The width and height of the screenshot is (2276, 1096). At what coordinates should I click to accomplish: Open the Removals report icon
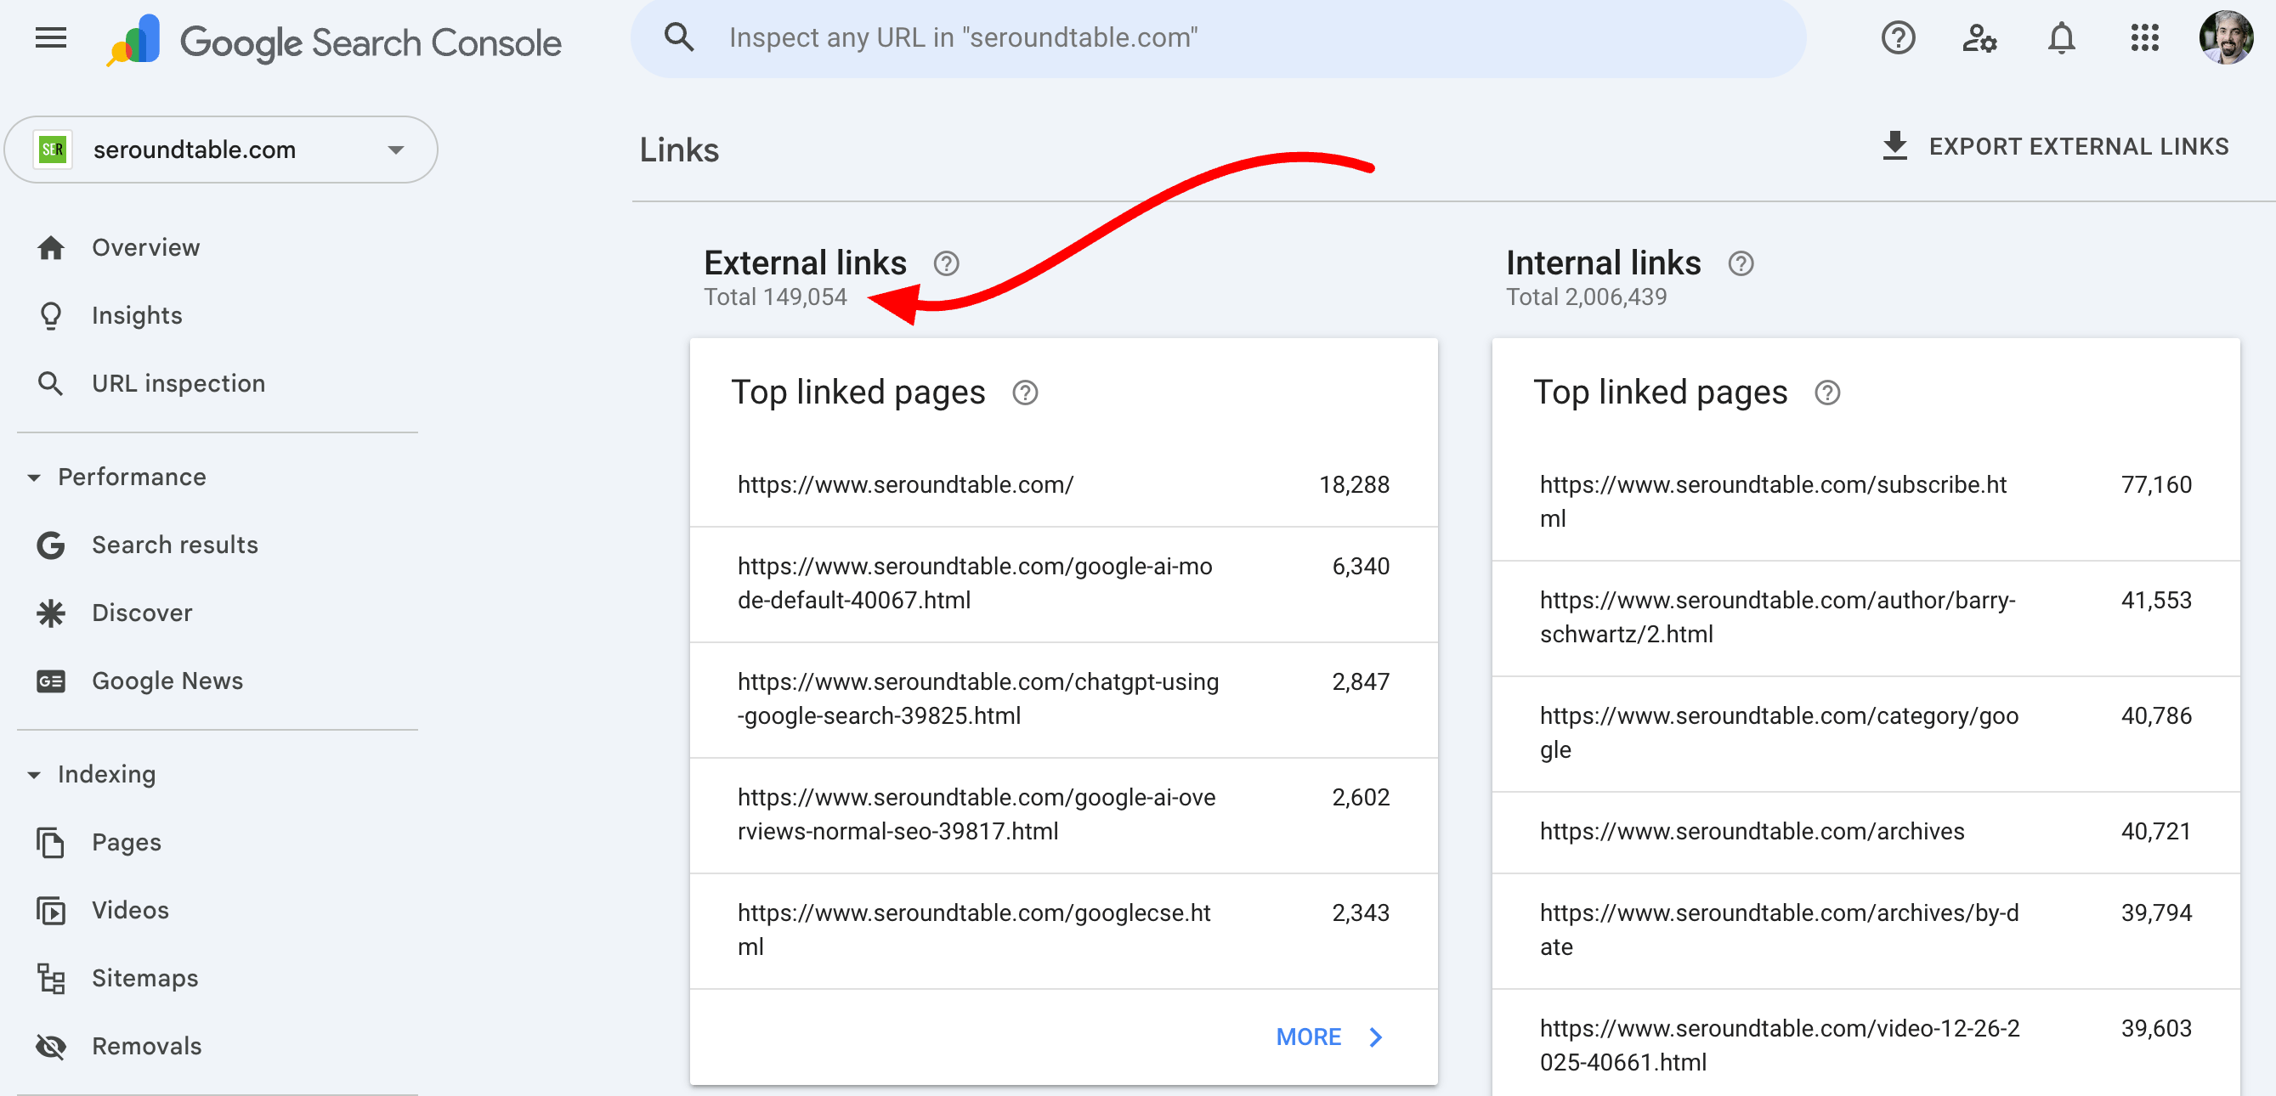50,1046
